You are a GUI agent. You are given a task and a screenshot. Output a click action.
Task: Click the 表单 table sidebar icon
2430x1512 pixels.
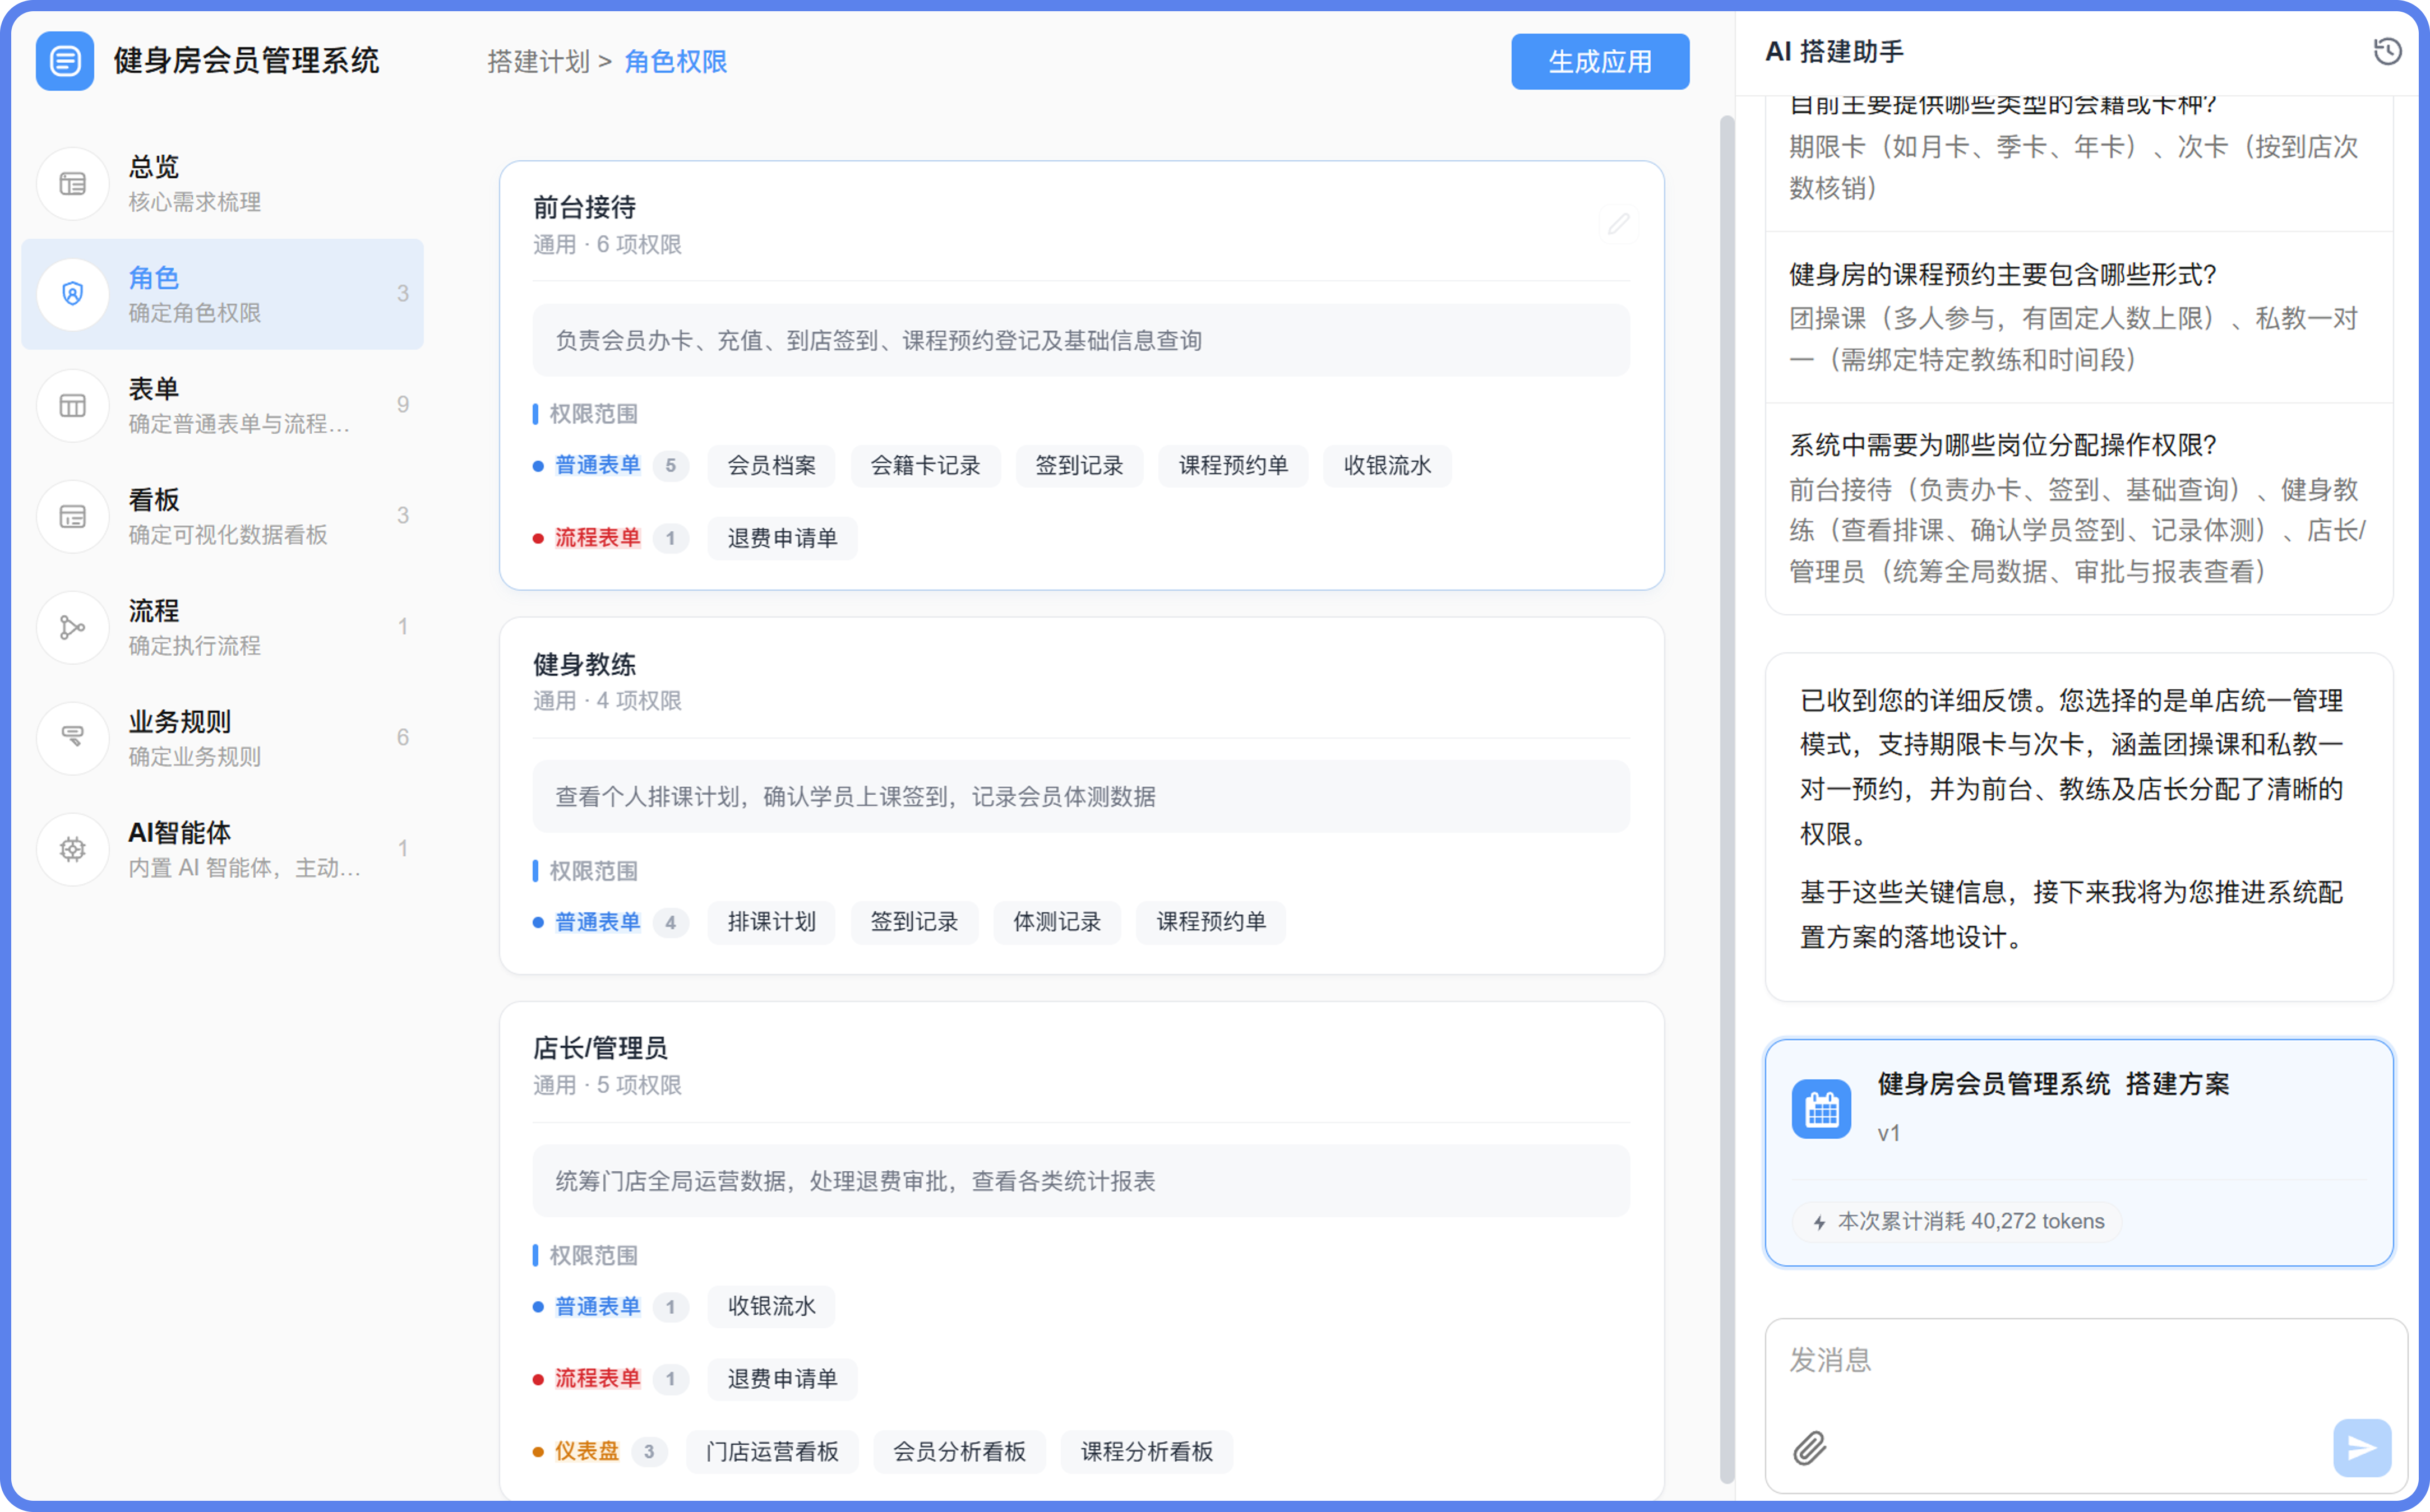pos(72,405)
